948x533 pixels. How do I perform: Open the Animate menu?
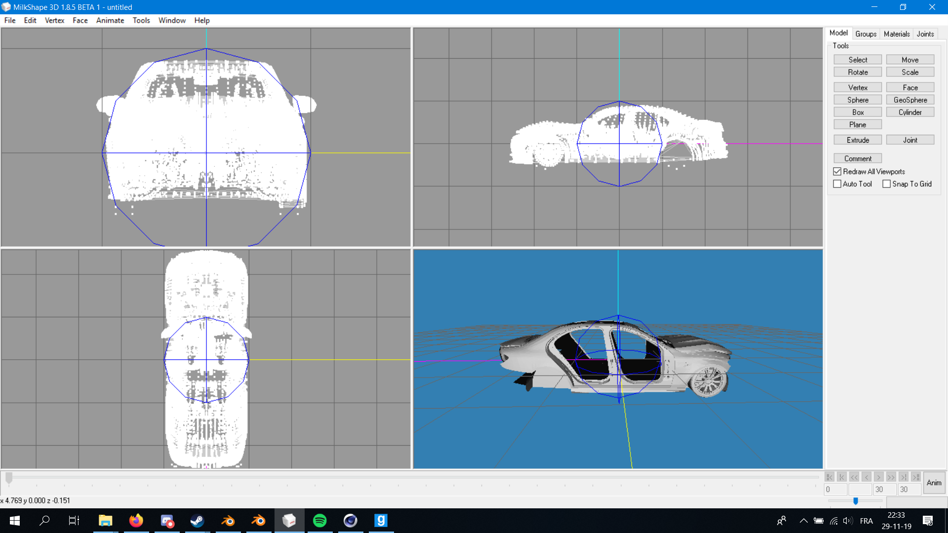coord(110,20)
